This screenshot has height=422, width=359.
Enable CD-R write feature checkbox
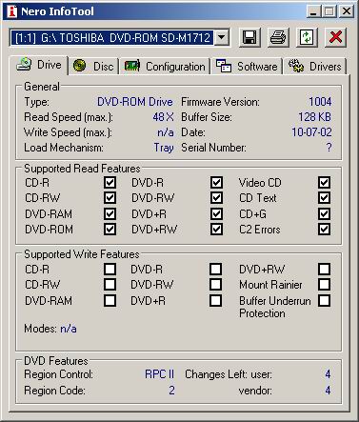pos(110,269)
